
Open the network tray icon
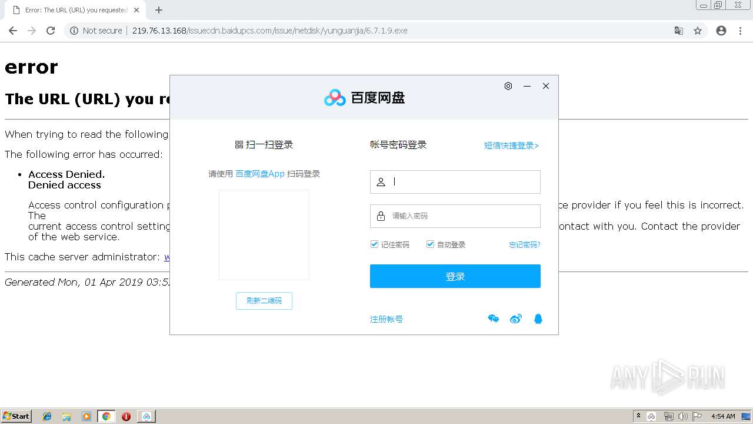[x=668, y=416]
